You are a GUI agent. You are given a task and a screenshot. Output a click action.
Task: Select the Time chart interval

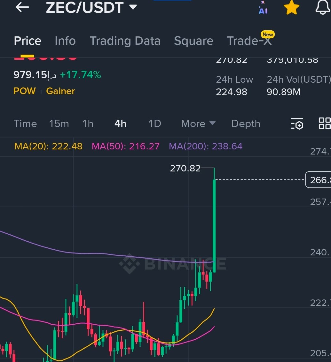click(x=25, y=124)
